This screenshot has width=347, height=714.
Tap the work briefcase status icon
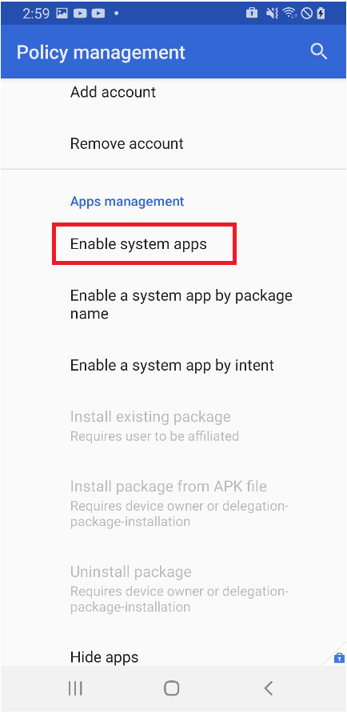[252, 13]
